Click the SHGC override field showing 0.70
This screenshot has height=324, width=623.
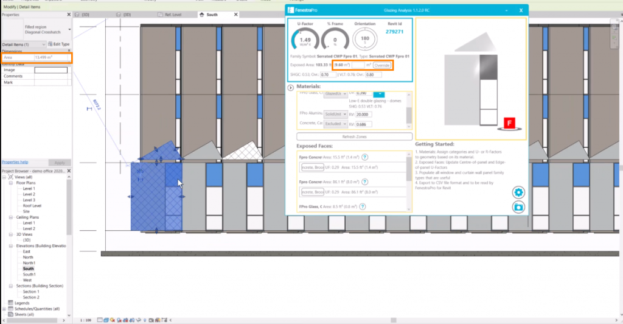pos(328,75)
